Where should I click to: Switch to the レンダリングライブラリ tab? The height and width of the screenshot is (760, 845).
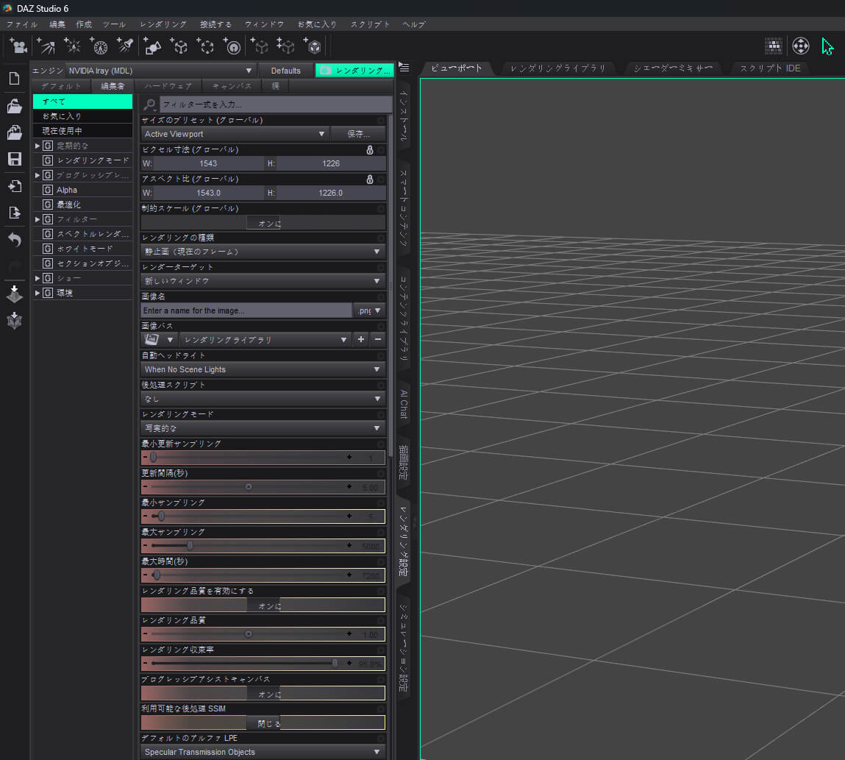click(557, 68)
